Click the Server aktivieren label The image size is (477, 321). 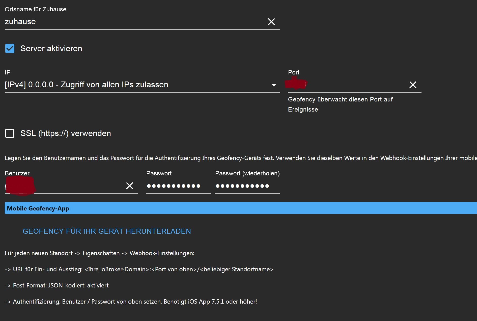pos(51,48)
